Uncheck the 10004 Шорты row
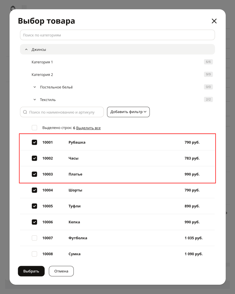The image size is (235, 294). tap(34, 190)
